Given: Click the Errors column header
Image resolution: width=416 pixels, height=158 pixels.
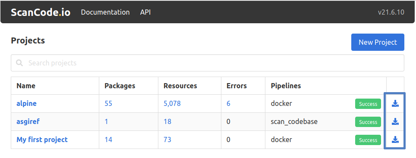Looking at the screenshot, I should [x=236, y=86].
